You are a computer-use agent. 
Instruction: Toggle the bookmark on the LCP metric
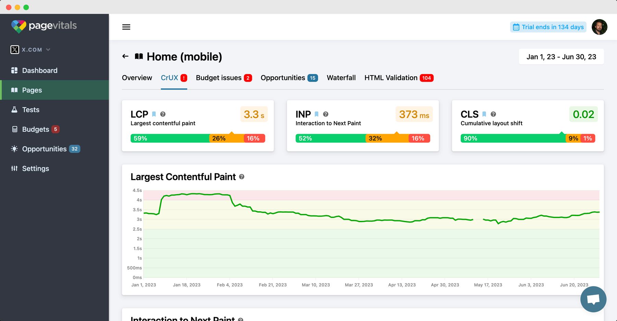154,114
